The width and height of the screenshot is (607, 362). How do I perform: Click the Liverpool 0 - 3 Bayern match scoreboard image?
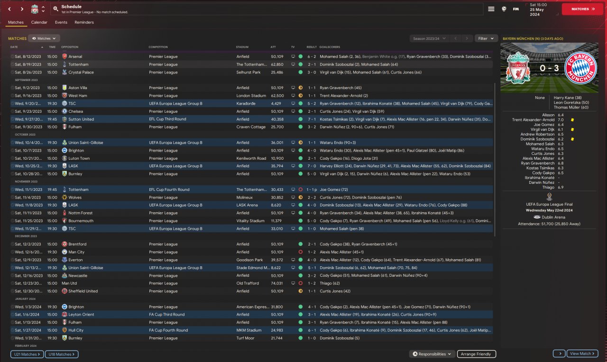549,68
